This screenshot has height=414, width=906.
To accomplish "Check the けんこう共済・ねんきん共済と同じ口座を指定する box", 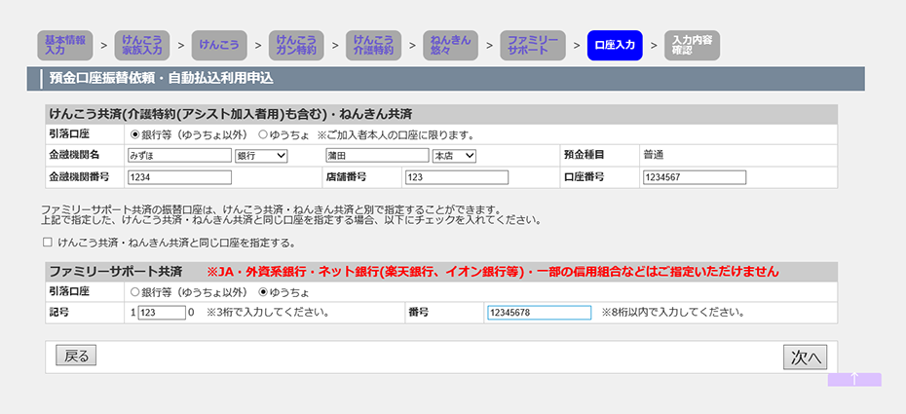I will click(47, 243).
